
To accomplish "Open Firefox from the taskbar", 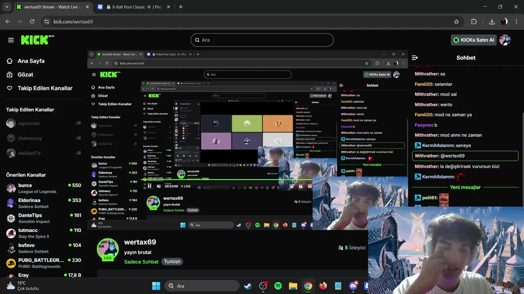I will (x=323, y=286).
